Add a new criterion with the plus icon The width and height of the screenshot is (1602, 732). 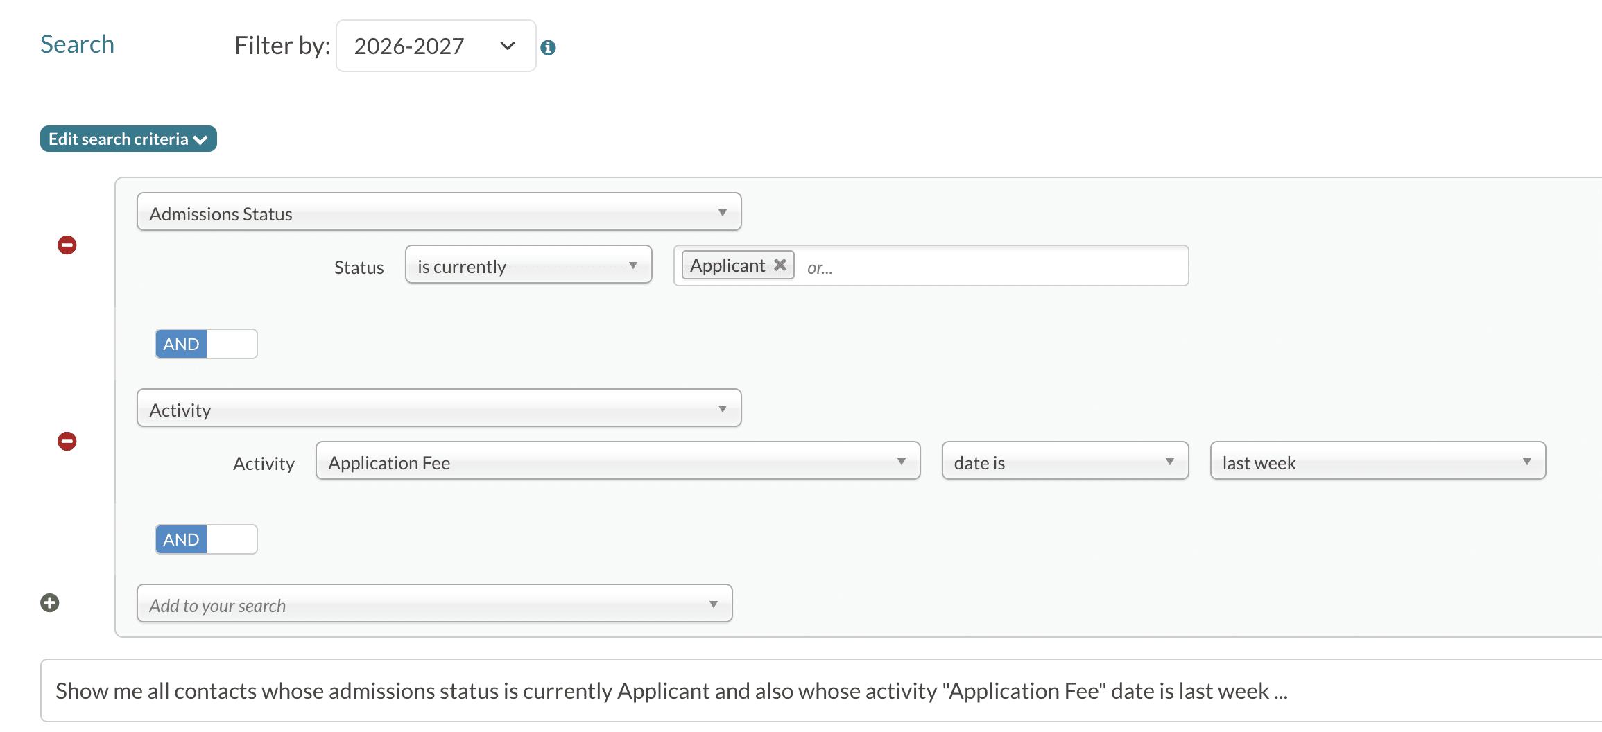click(x=49, y=602)
